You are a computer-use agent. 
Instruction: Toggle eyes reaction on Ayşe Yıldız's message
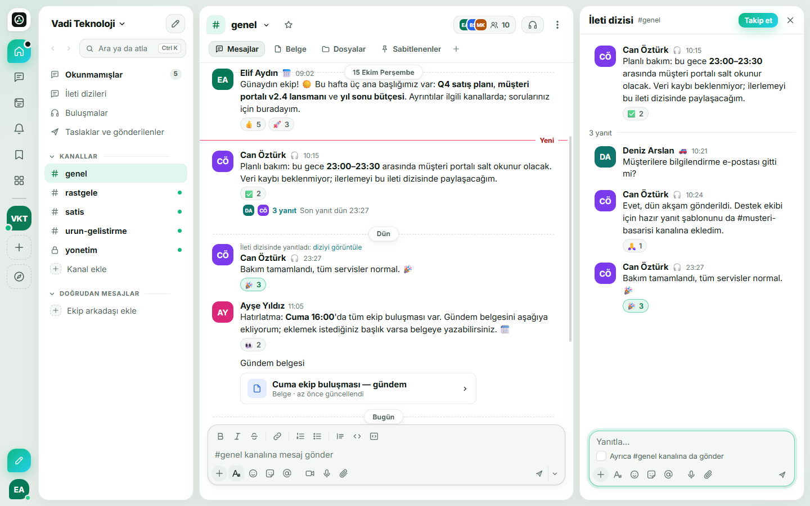coord(253,345)
